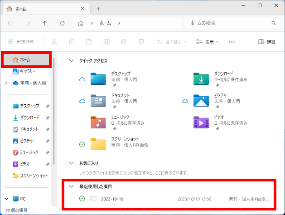Select ピクチャ in the navigation pane

tap(23, 141)
